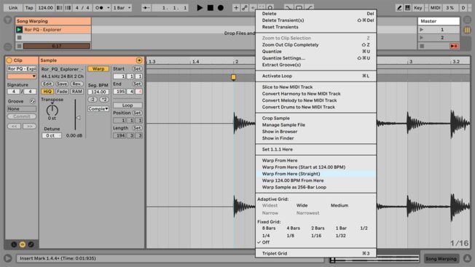Toggle the Computer MIDI Keyboard icon
Viewport: 475px width, 267px height.
click(408, 8)
